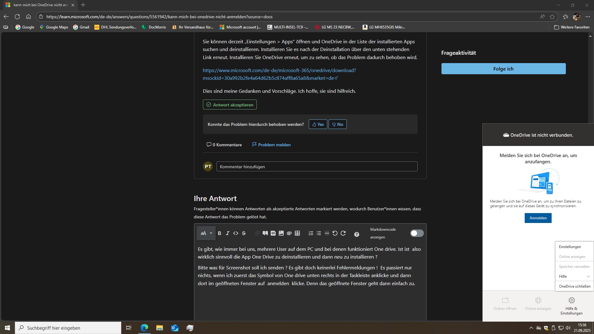Insert an image via the editor toolbar
Screen dimensions: 594x334
coord(281,233)
